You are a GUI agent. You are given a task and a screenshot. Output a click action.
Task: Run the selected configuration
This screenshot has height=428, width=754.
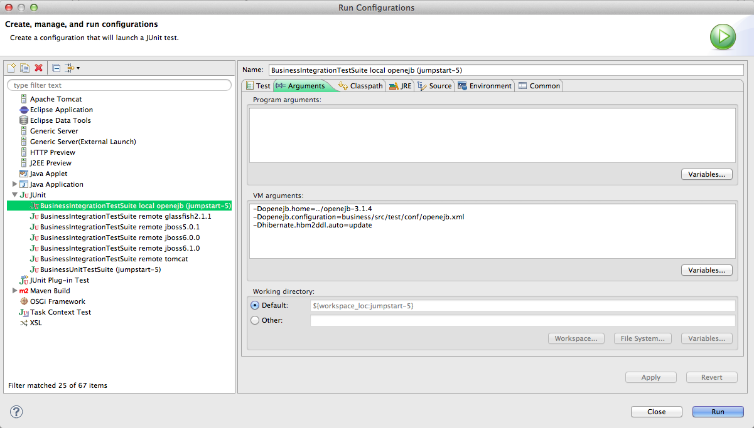pos(718,412)
